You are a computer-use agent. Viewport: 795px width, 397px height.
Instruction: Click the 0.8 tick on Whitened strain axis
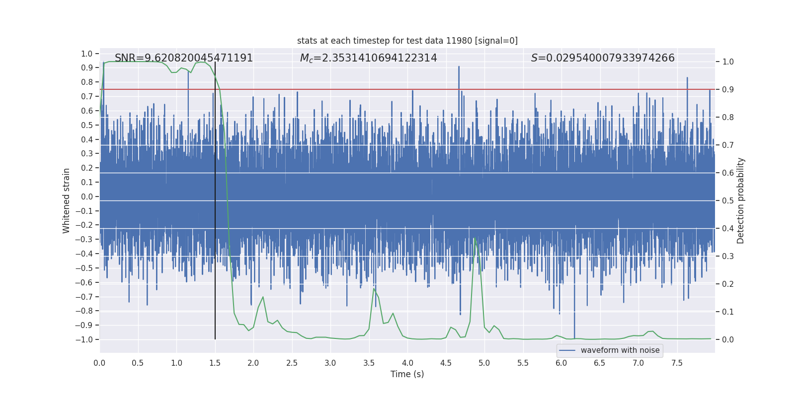pyautogui.click(x=87, y=82)
